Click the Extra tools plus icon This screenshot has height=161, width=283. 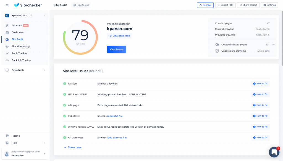(x=7, y=70)
